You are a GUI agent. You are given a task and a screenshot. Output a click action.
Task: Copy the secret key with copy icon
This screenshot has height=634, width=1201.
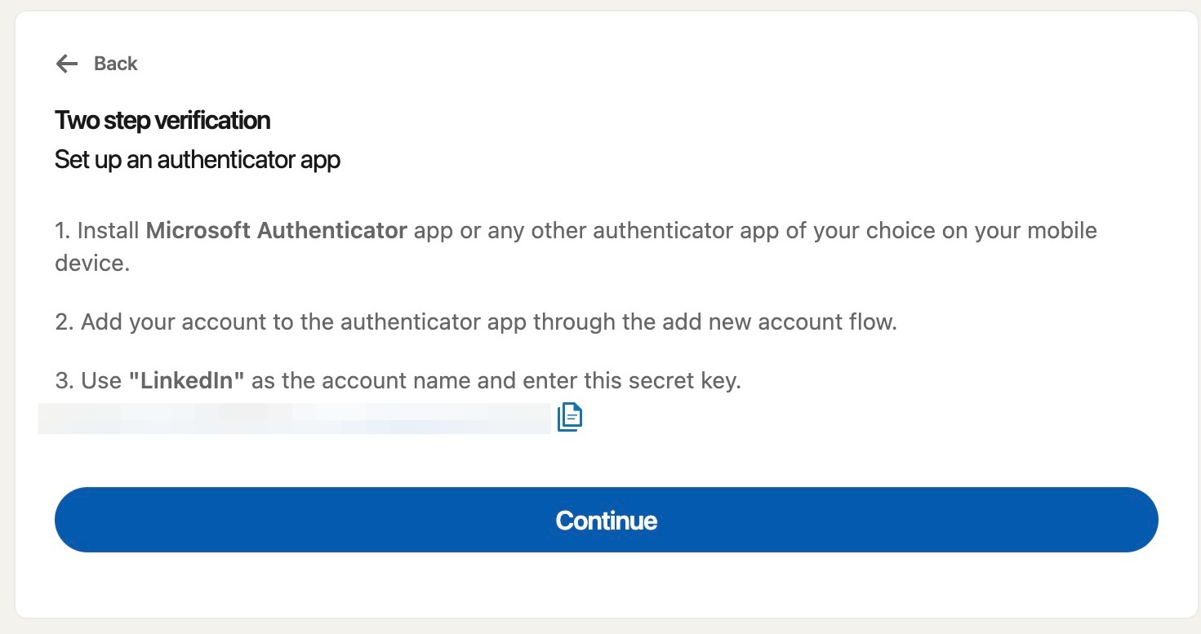click(570, 417)
